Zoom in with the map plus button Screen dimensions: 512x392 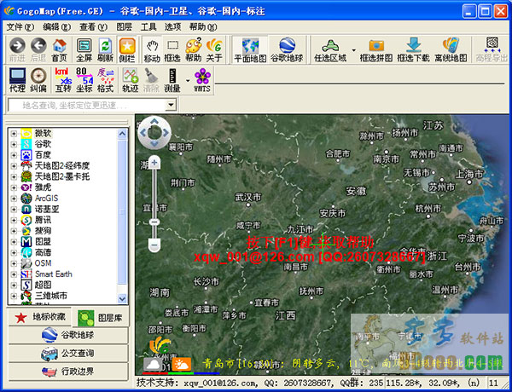pos(154,162)
